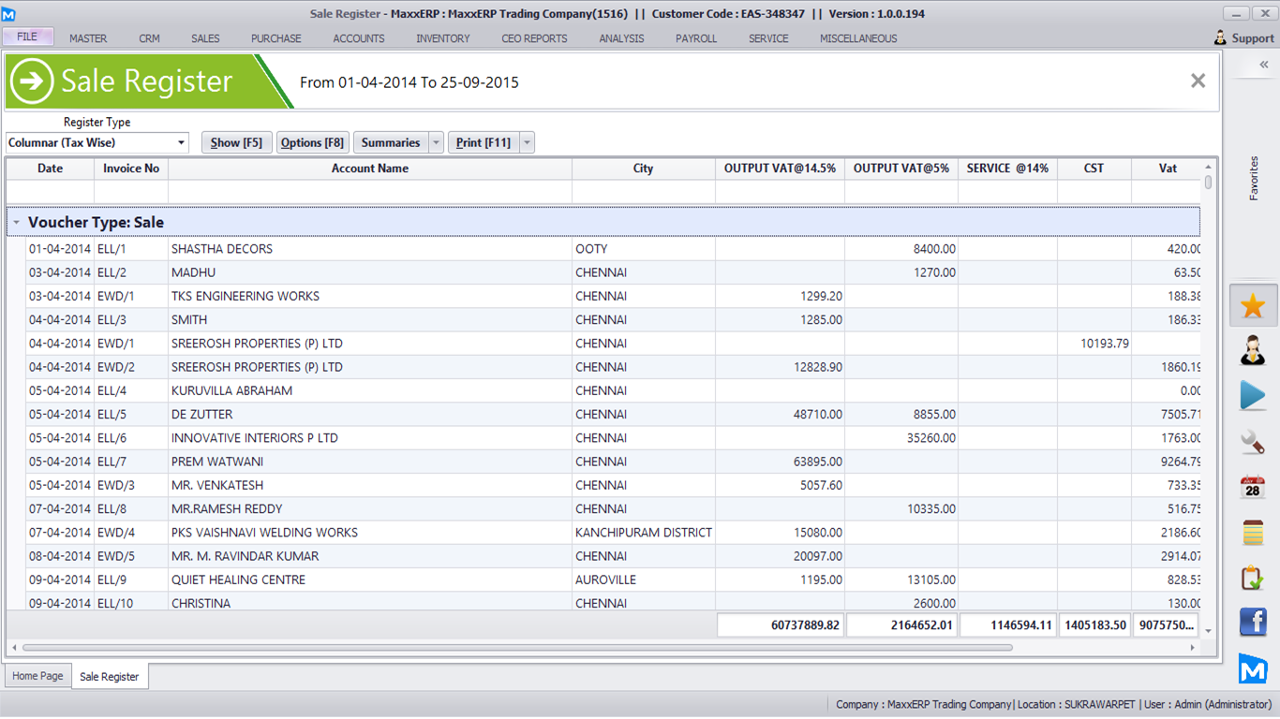Collapse the sidebar with double chevron
Viewport: 1280px width, 719px height.
(1263, 65)
